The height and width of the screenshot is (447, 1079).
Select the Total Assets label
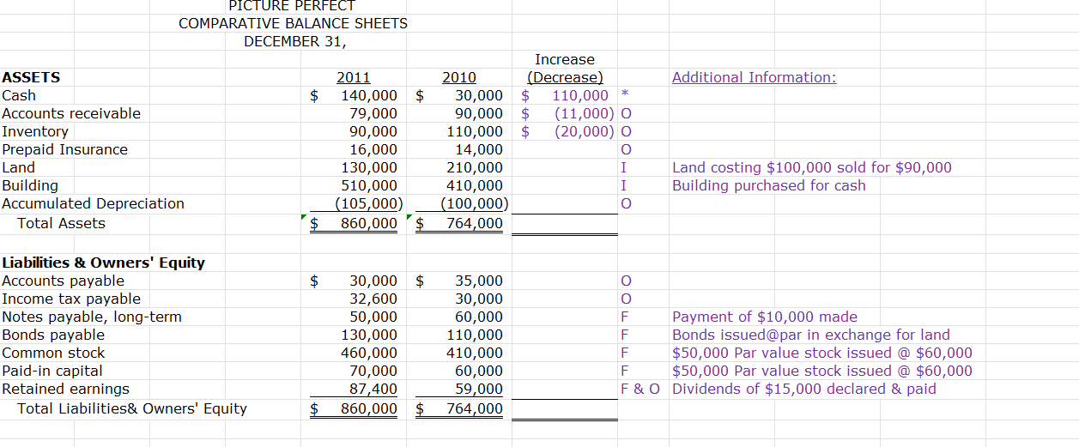coord(61,223)
